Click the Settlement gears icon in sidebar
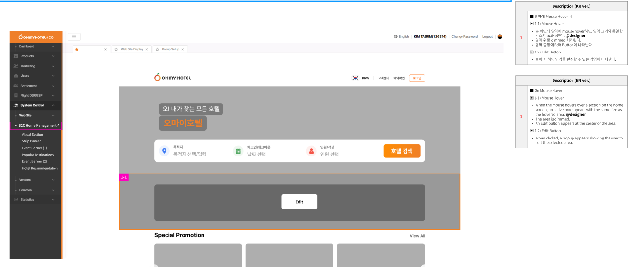628x278 pixels. (x=16, y=86)
